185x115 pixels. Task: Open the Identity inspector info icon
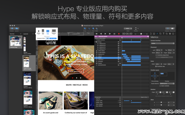pyautogui.click(x=173, y=34)
